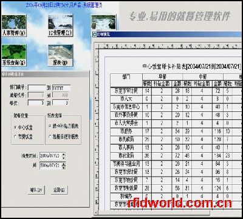This screenshot has width=243, height=219.
Task: Click the start date field 2004/07/21
Action: pos(50,156)
